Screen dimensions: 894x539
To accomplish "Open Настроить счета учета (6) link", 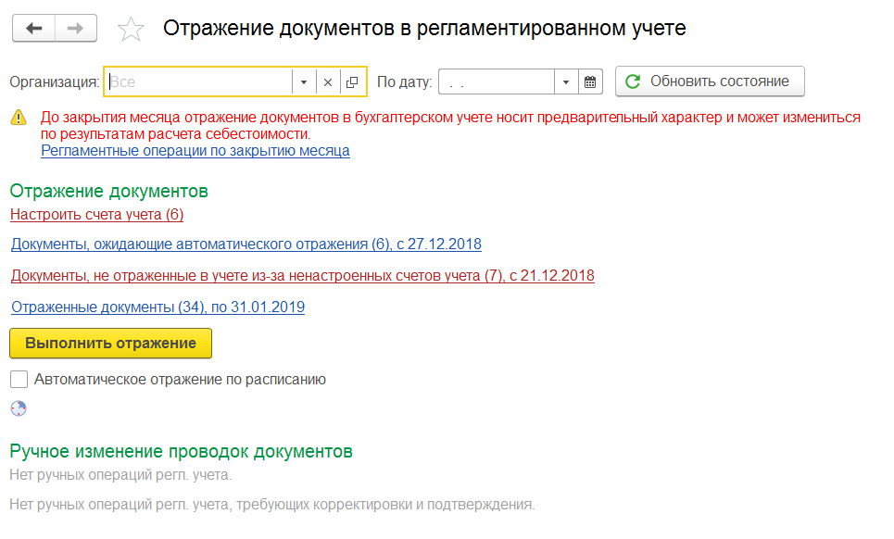I will click(97, 215).
